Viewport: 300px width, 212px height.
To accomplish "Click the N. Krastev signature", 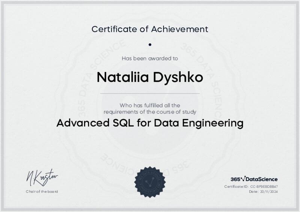I will click(x=42, y=178).
